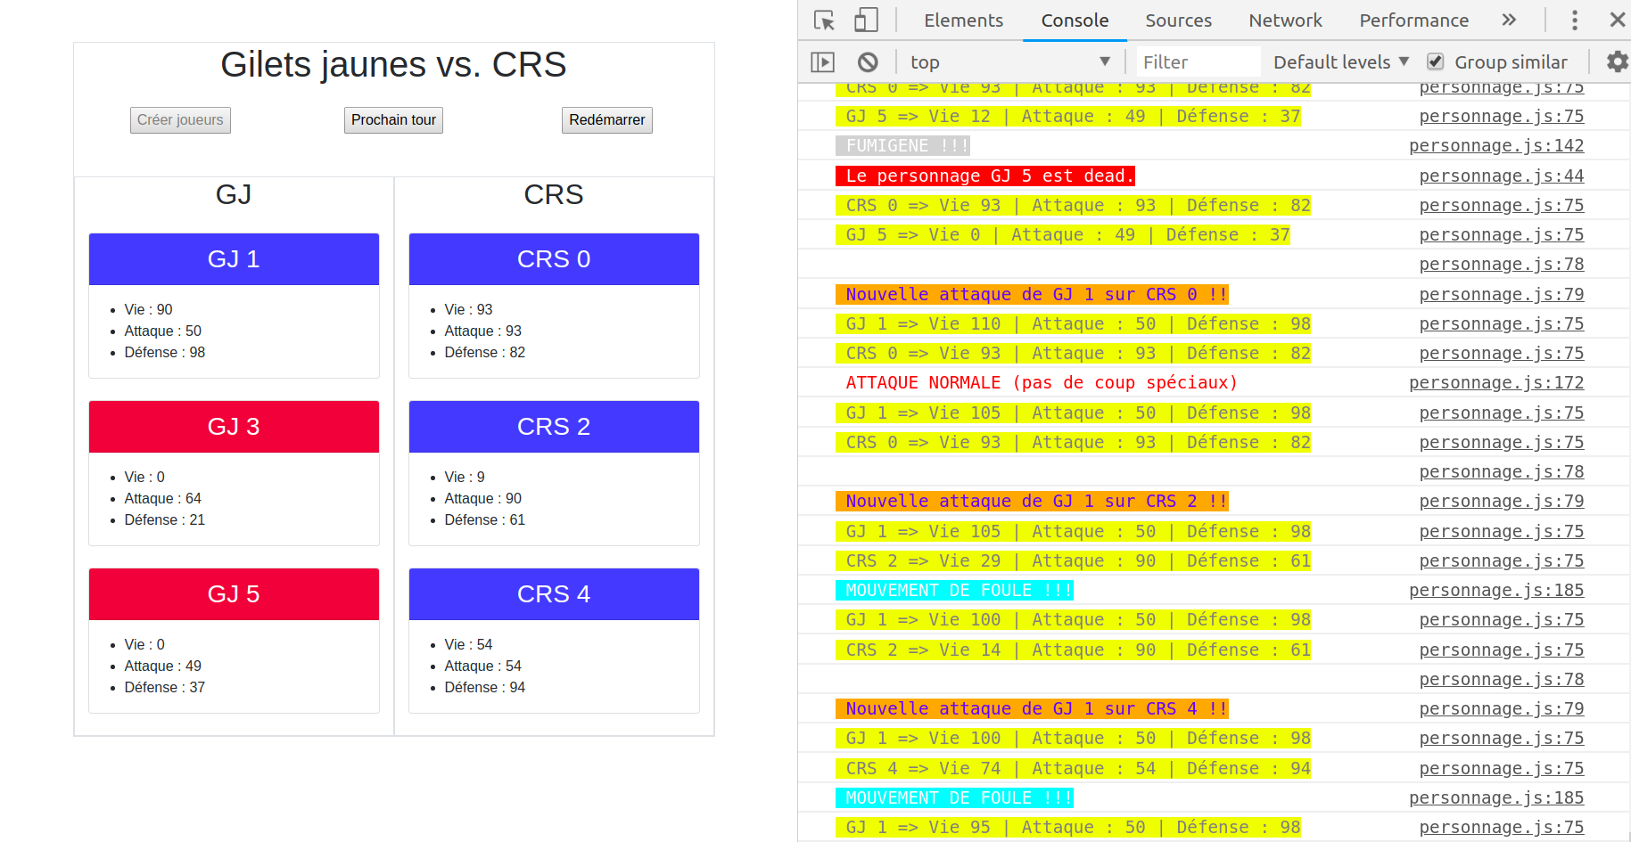Show more DevTools tabs with the chevrons
Image resolution: width=1631 pixels, height=842 pixels.
[1509, 20]
